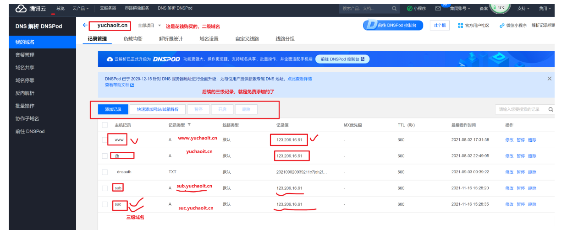Check the box for the www record
The width and height of the screenshot is (567, 230).
[105, 140]
